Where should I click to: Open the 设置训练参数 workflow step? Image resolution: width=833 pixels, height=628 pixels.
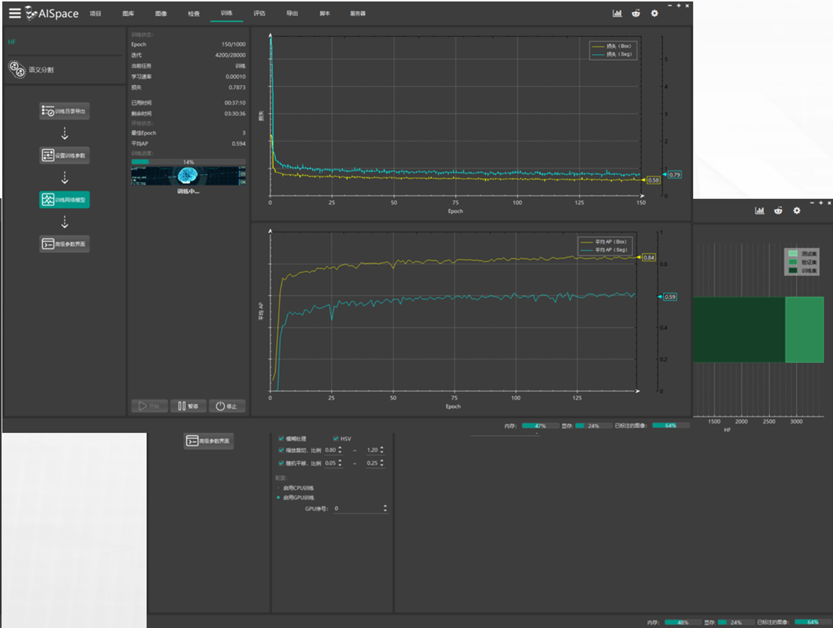64,155
